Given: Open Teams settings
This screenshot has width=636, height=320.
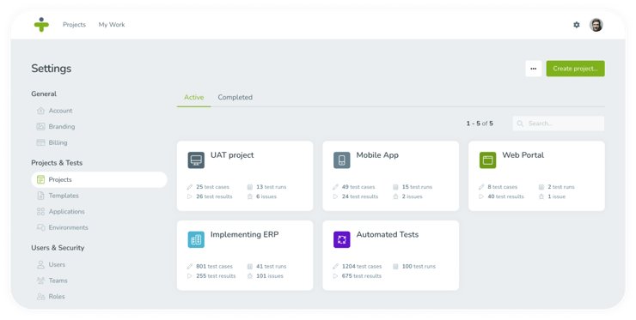Looking at the screenshot, I should click(58, 281).
